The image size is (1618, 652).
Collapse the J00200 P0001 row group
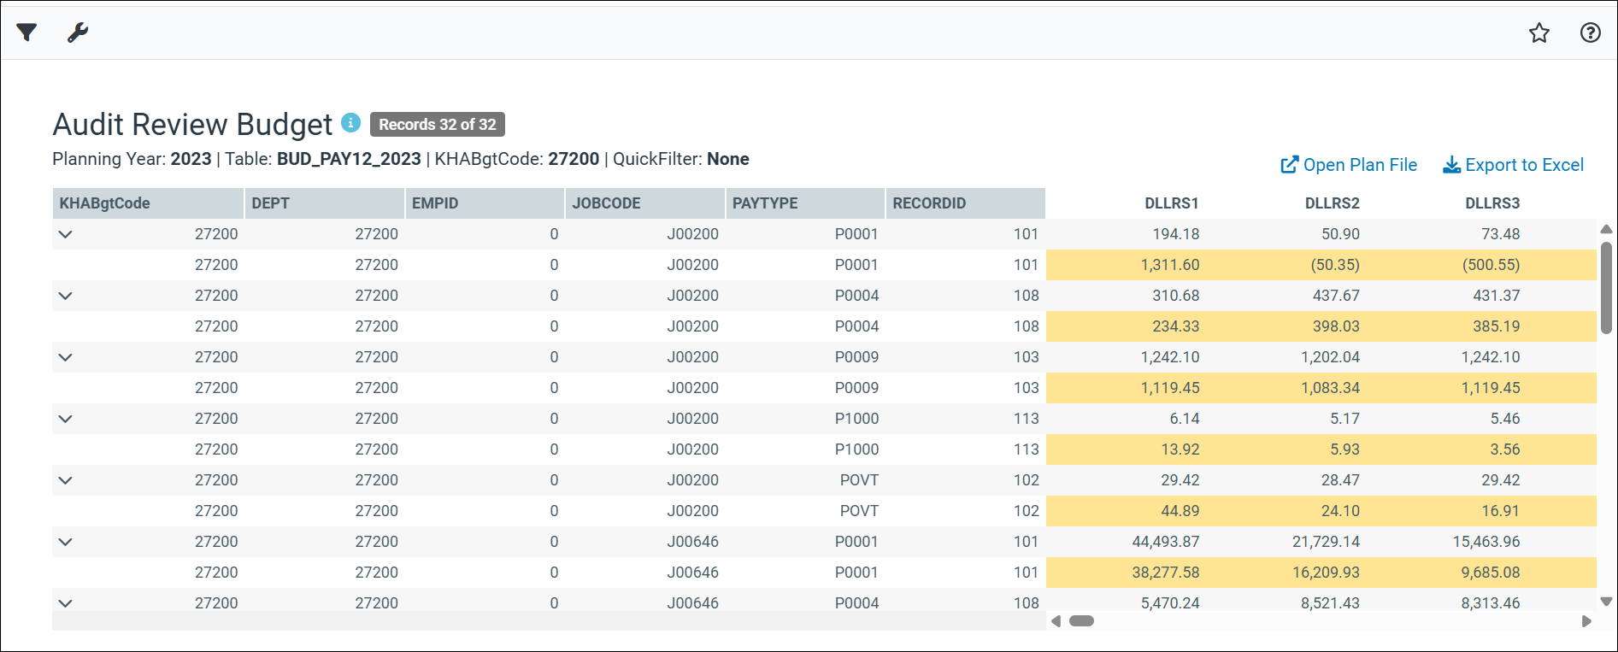point(66,234)
